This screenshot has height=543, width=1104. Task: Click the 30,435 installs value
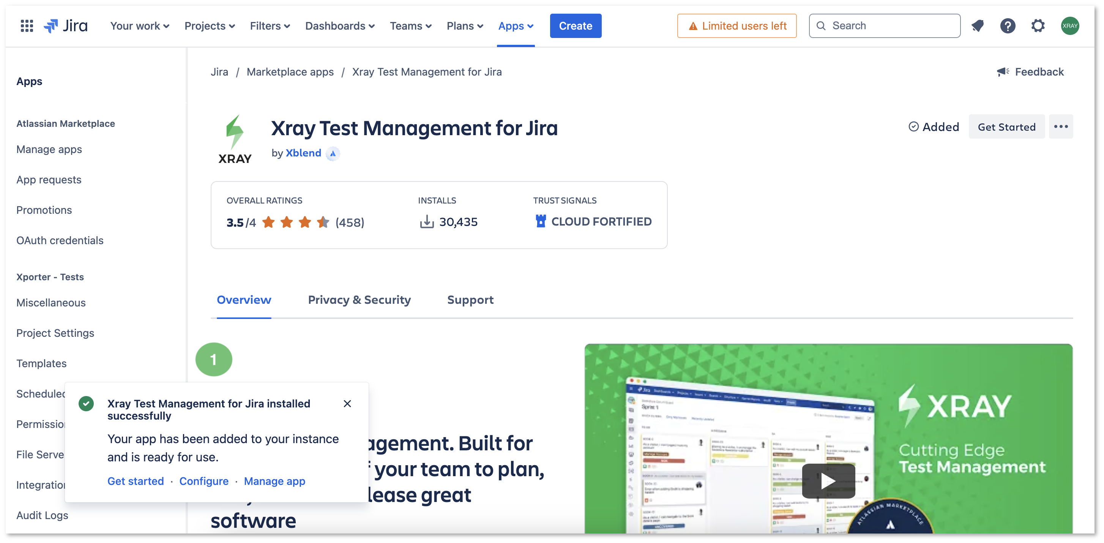(x=458, y=222)
